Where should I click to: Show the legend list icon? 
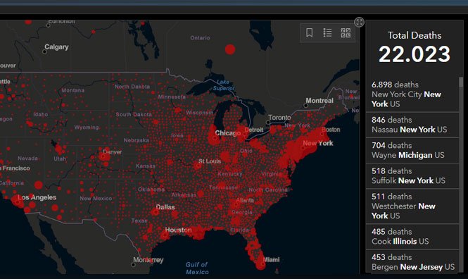[327, 32]
